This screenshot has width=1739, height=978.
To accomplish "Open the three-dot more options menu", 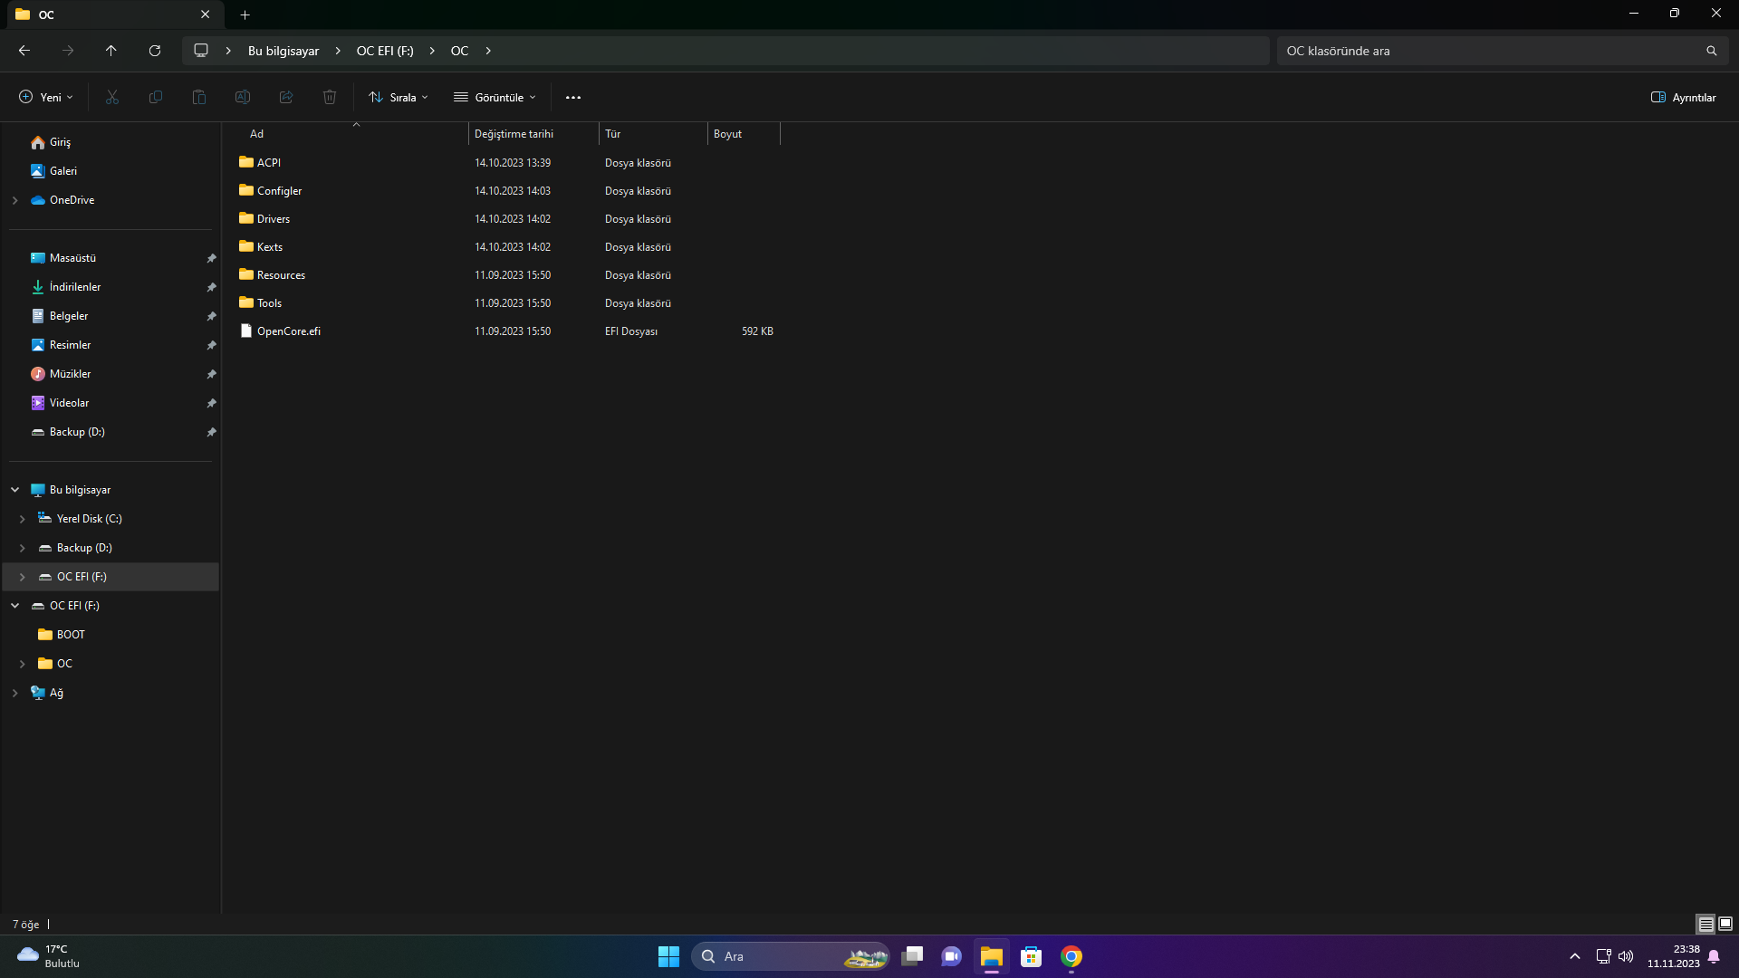I will (x=573, y=97).
